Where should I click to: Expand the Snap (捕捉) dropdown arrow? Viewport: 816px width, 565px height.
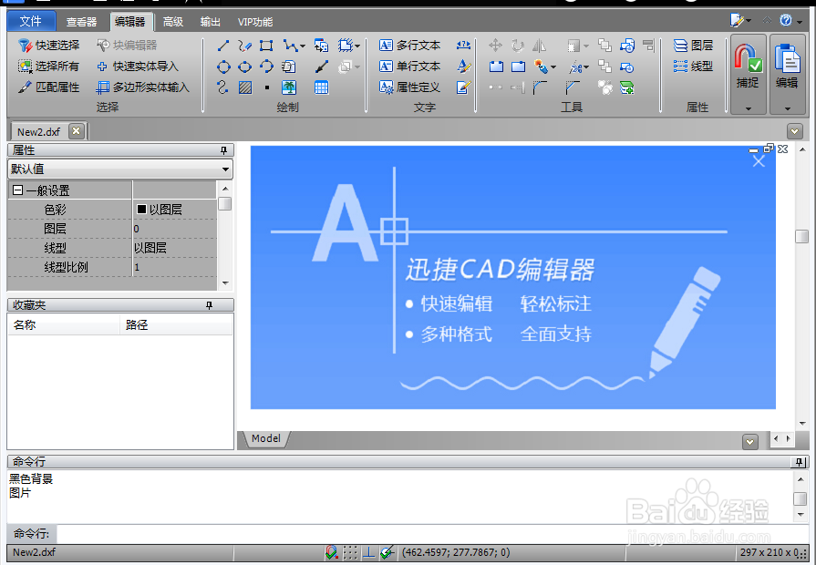click(x=748, y=108)
